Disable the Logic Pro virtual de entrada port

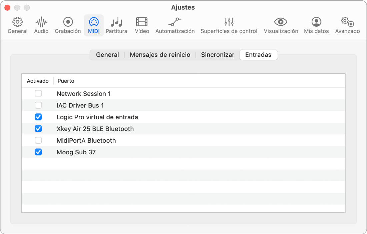coord(38,117)
